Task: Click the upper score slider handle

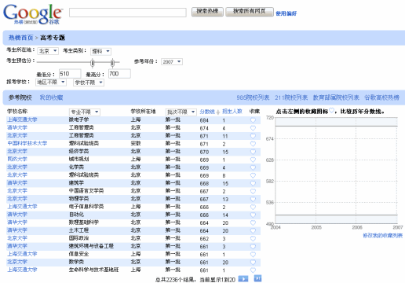Action: point(112,63)
